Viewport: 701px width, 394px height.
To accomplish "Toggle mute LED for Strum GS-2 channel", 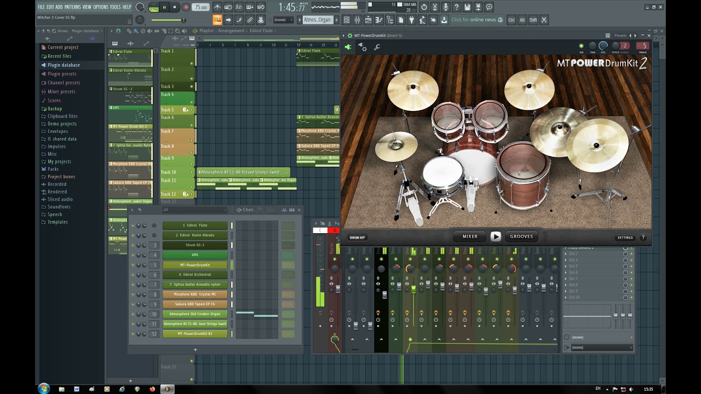I will [133, 245].
